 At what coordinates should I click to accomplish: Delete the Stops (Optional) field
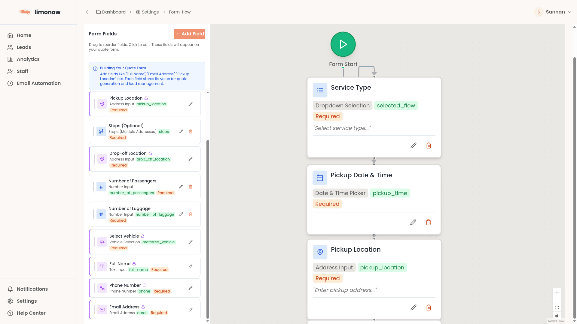[x=191, y=131]
